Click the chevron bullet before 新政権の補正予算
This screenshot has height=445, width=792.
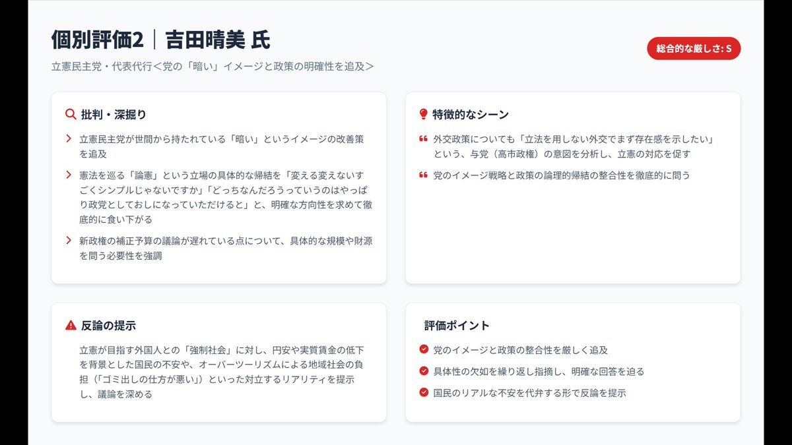[x=69, y=240]
